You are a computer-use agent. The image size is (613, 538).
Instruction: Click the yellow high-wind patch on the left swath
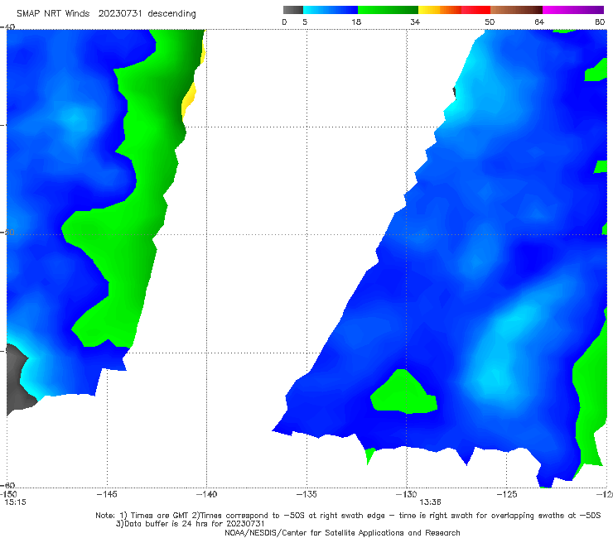pos(189,102)
